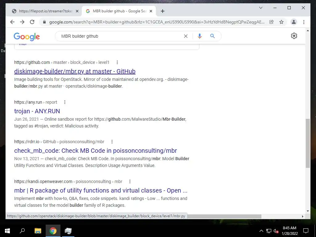Reload the Google search page
The width and height of the screenshot is (316, 237).
coord(32,22)
